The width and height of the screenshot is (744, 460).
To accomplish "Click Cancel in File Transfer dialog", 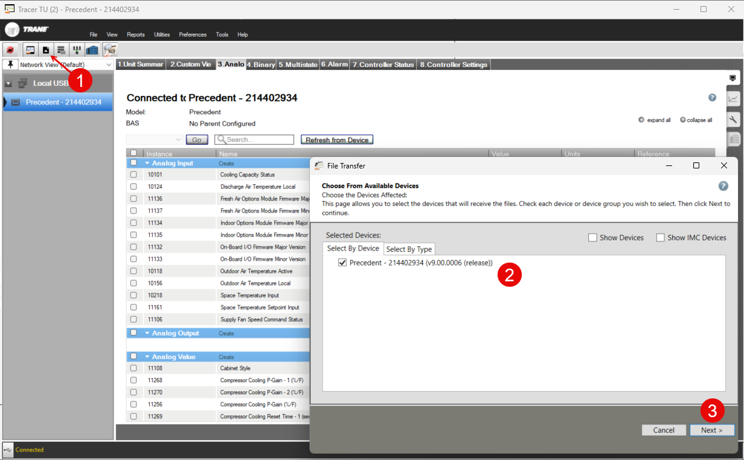I will [x=664, y=430].
